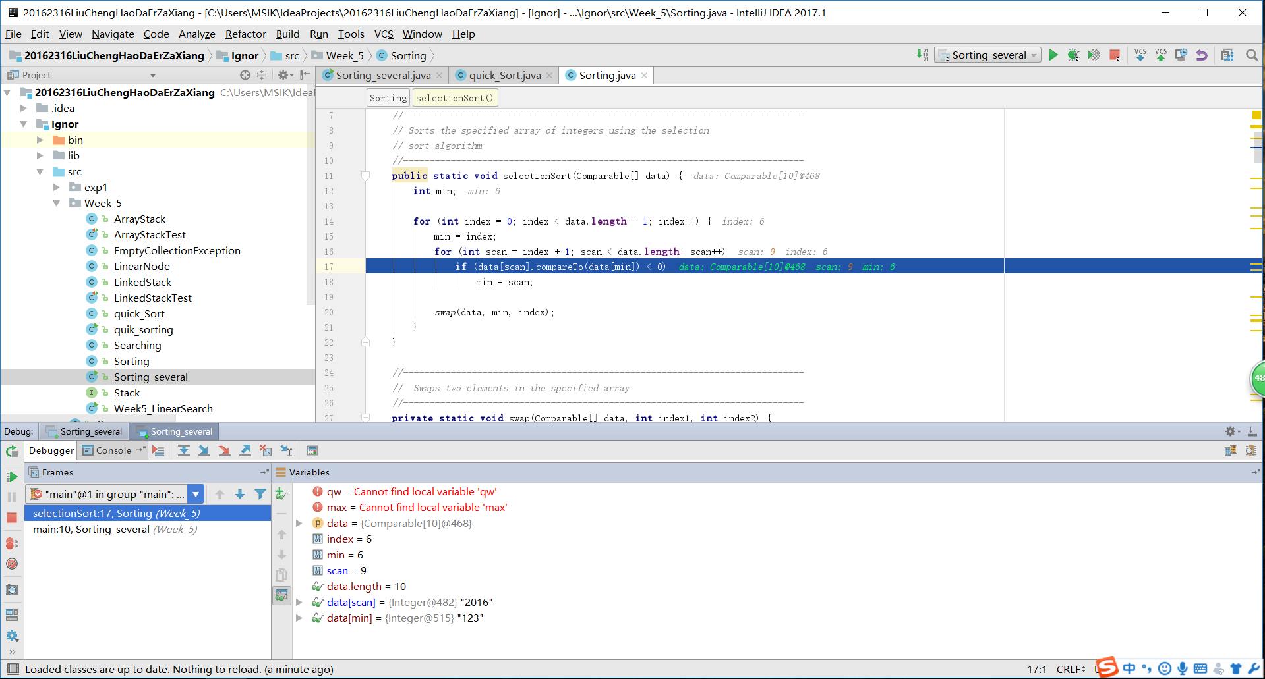Screen dimensions: 1265x679
Task: Stop the process via red square in main toolbar
Action: click(1115, 55)
